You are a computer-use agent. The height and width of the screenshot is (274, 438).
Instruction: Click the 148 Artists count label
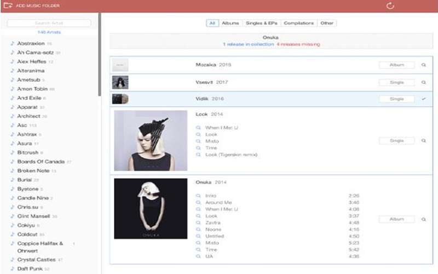[x=49, y=32]
